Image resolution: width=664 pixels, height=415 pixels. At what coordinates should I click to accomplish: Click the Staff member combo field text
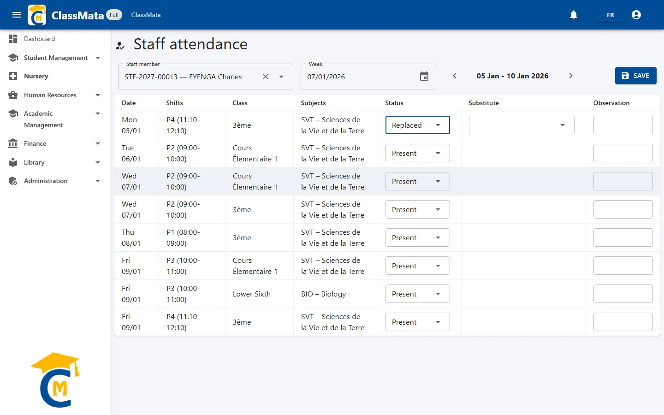point(183,77)
